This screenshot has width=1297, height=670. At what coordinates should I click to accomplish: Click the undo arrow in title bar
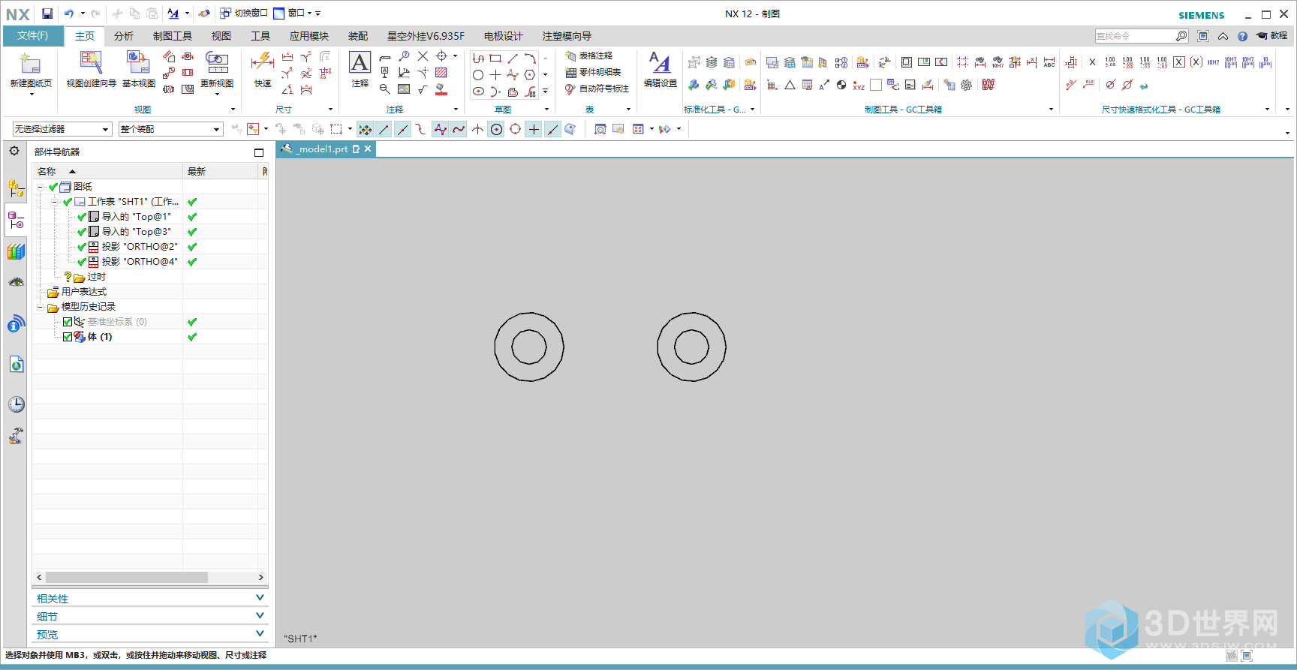[x=69, y=14]
